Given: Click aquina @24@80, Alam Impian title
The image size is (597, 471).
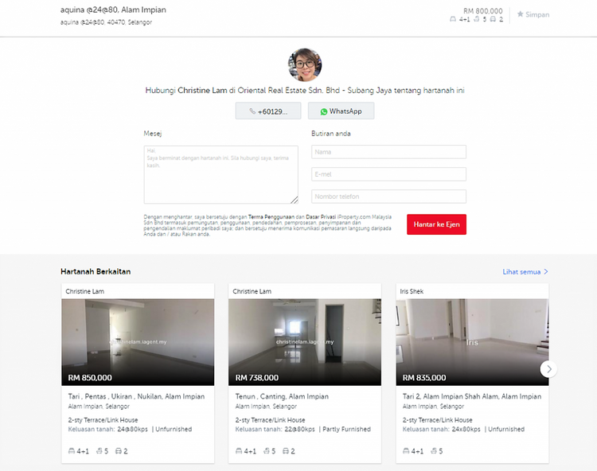Looking at the screenshot, I should (x=113, y=10).
